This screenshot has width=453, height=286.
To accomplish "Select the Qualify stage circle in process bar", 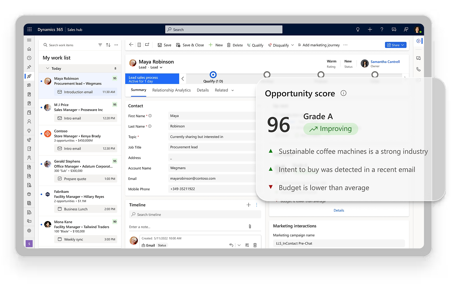I will click(x=213, y=75).
